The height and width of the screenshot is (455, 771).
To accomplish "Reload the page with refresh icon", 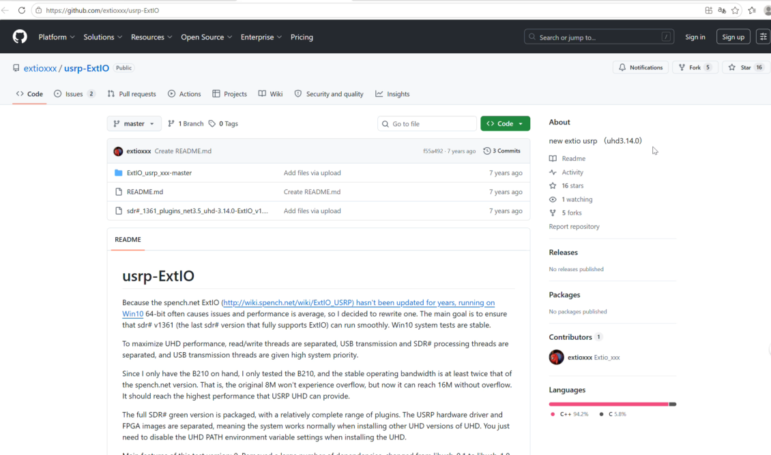I will [x=22, y=10].
